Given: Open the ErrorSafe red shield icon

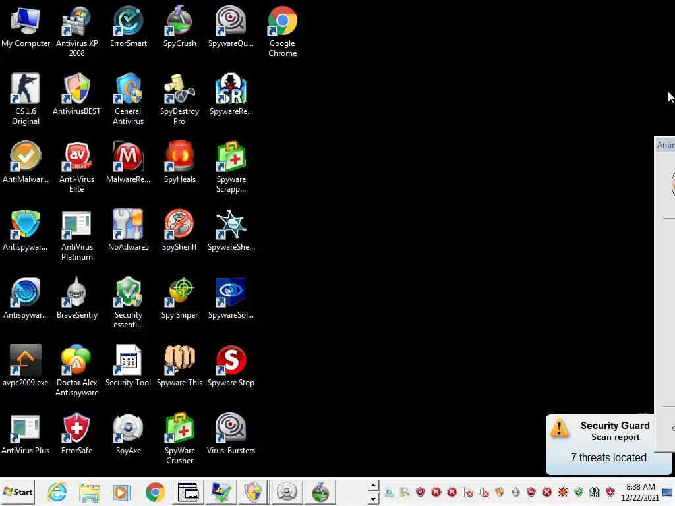Looking at the screenshot, I should (76, 434).
